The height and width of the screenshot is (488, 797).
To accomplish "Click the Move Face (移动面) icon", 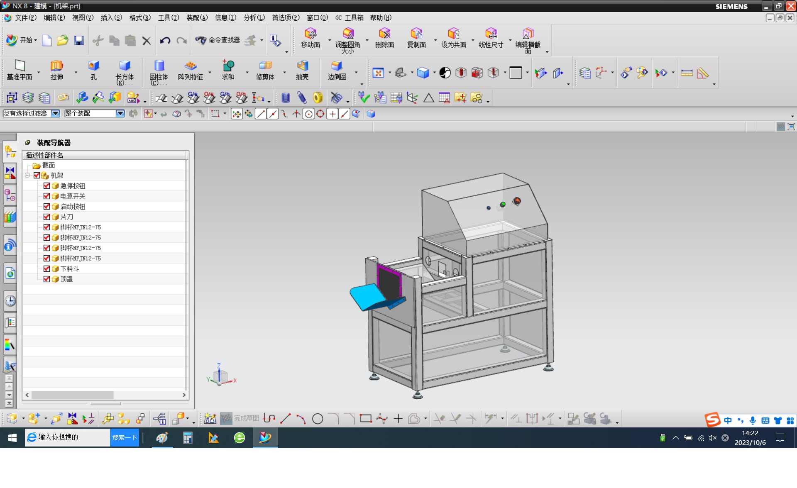I will tap(310, 34).
